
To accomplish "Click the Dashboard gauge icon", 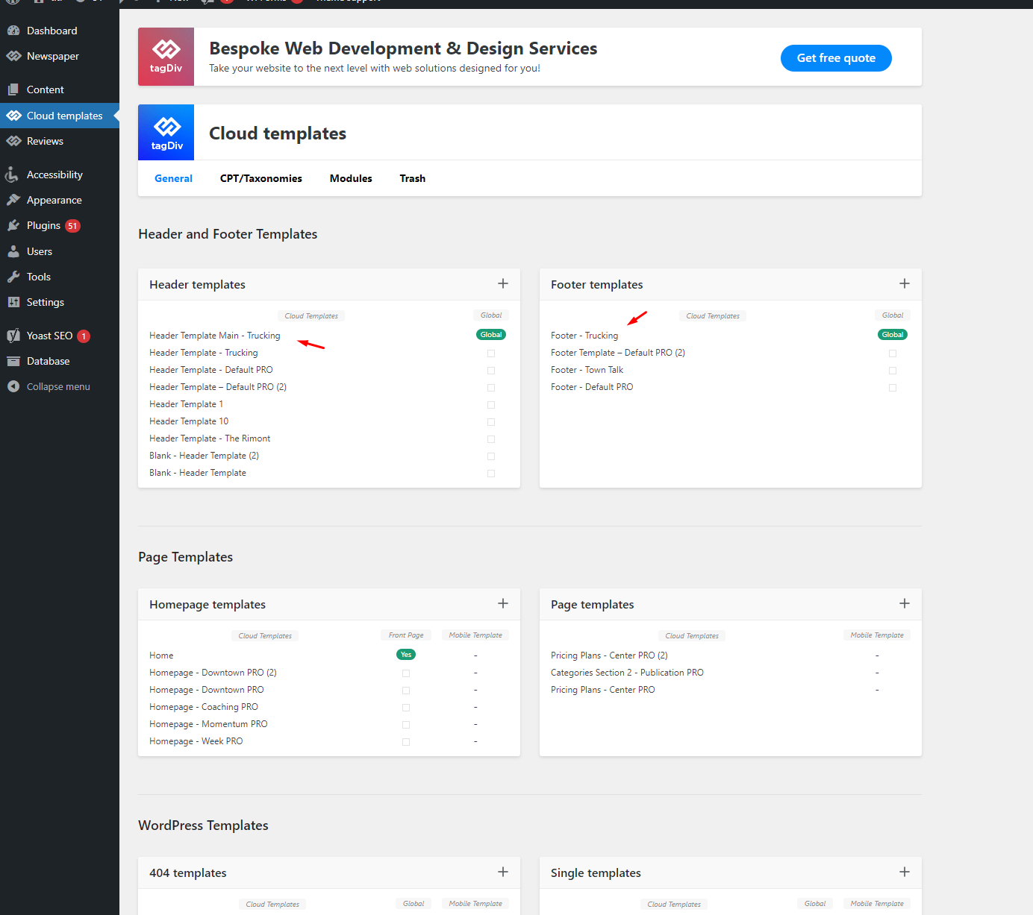I will point(13,31).
